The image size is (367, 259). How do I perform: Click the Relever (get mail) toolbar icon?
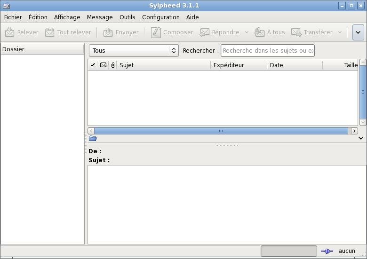[9, 32]
